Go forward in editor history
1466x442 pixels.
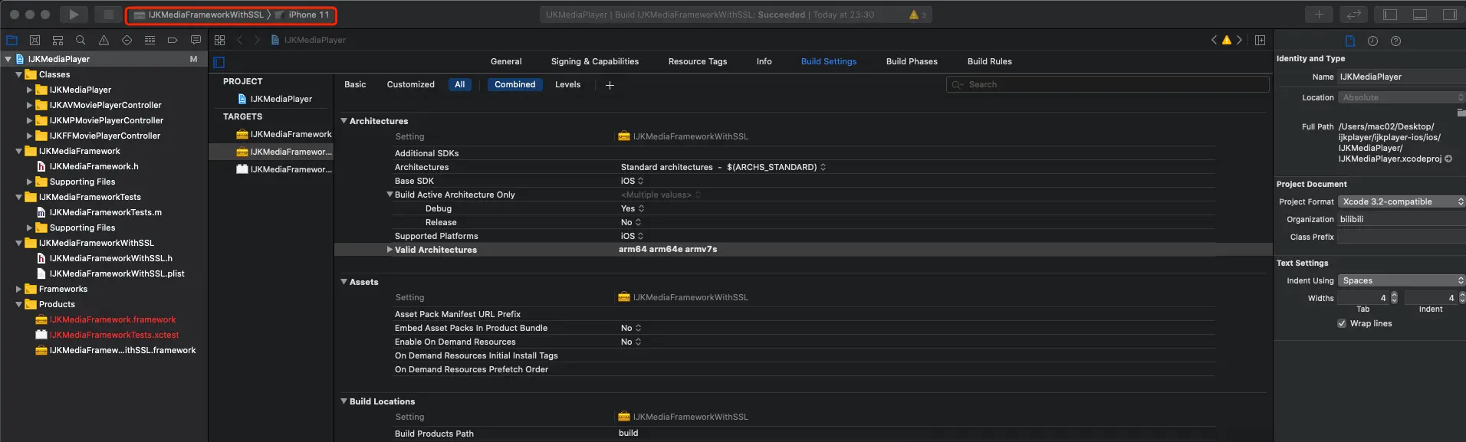[x=257, y=40]
